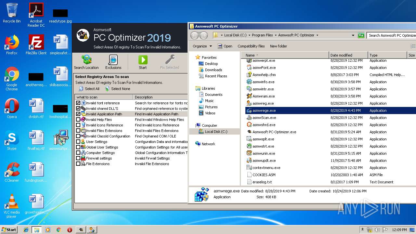The image size is (416, 234).
Task: Enable Firewall settings scan
Action: click(78, 158)
